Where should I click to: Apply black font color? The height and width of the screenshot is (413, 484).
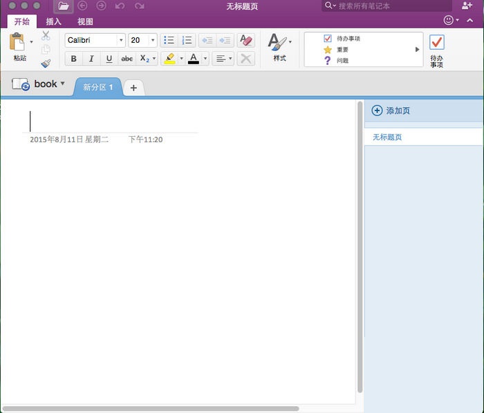click(x=194, y=59)
